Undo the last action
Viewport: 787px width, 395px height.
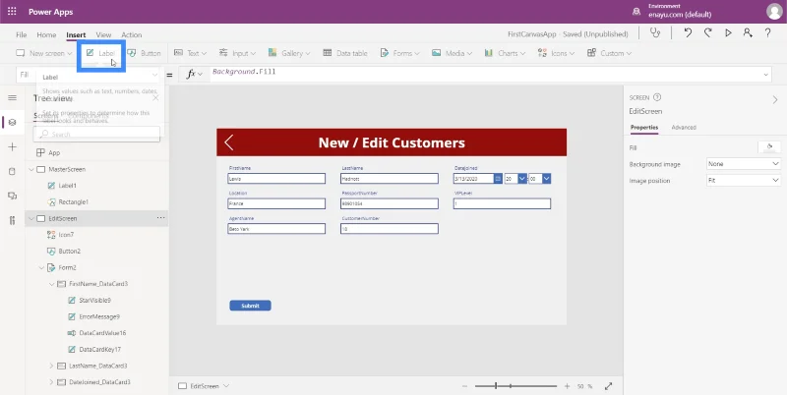pyautogui.click(x=688, y=33)
